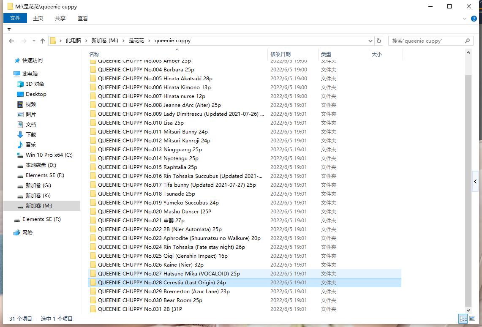
Task: Click folder icon of No.013 Ningguang 25p
Action: tap(93, 150)
